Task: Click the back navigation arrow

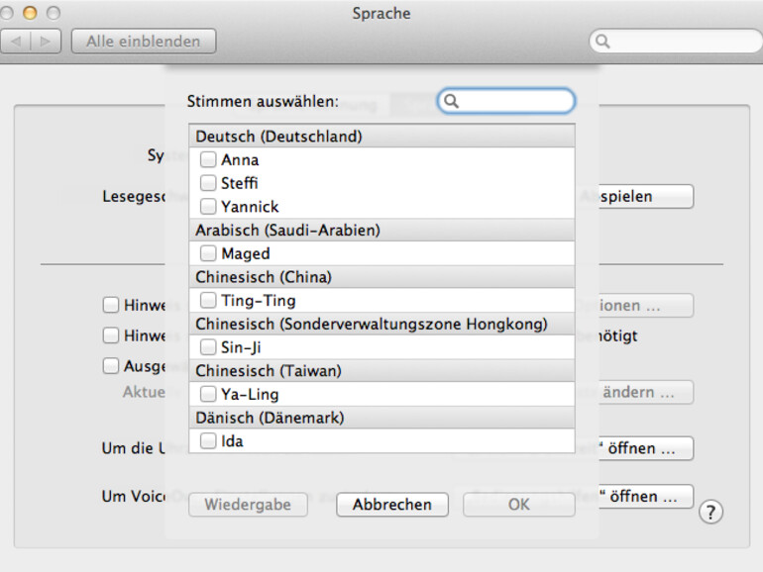Action: (18, 42)
